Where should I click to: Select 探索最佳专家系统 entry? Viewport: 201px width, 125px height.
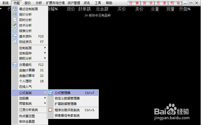click(73, 115)
